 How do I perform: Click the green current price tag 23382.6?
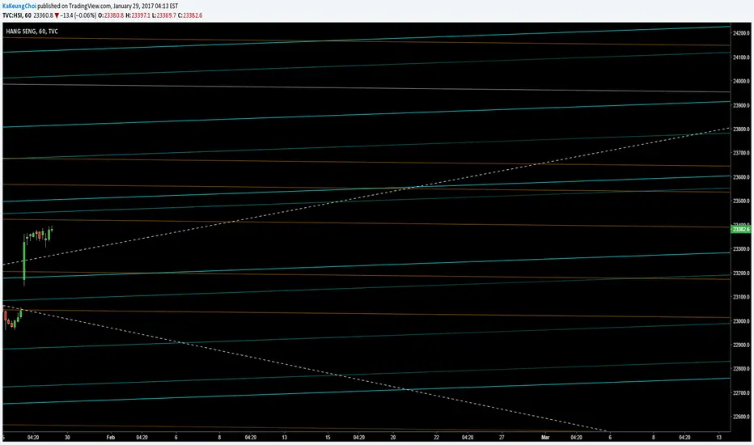pos(740,230)
